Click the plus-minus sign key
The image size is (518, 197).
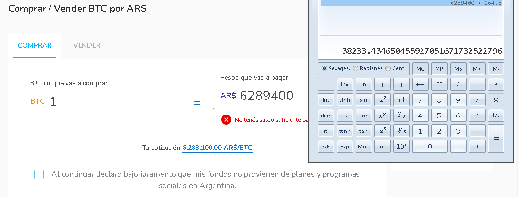(x=477, y=84)
